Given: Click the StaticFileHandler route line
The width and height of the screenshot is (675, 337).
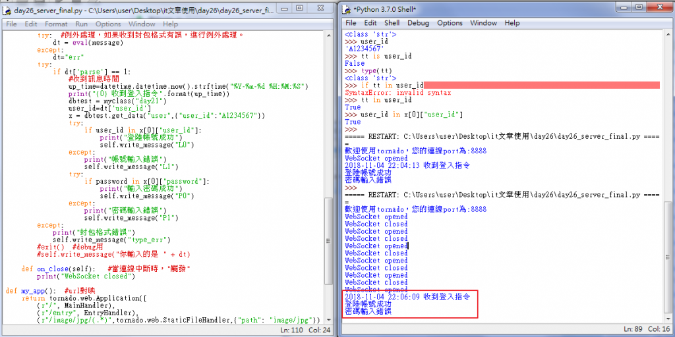Looking at the screenshot, I should click(179, 321).
